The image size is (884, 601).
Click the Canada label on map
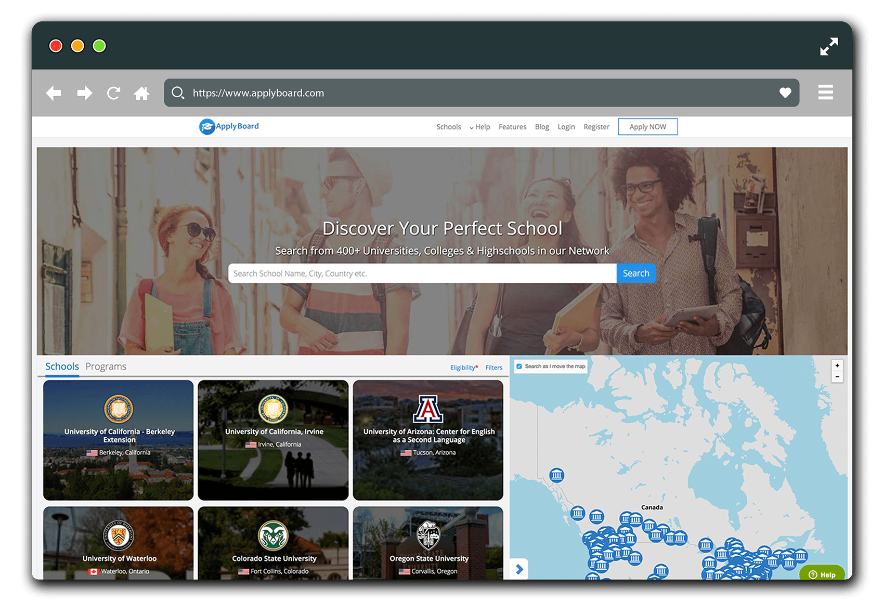click(x=652, y=507)
